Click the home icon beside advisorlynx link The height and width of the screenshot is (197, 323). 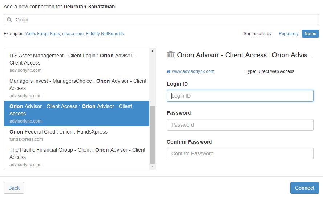point(169,71)
